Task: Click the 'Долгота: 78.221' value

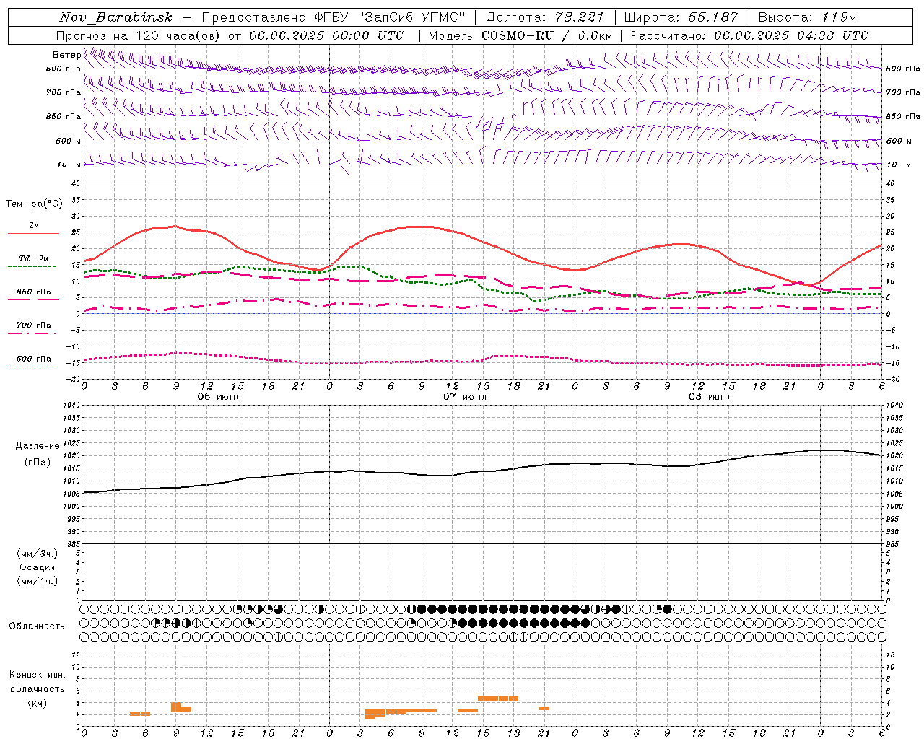Action: pos(545,17)
